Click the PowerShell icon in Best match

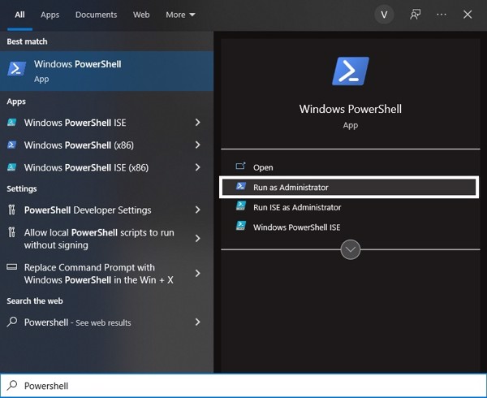point(16,69)
